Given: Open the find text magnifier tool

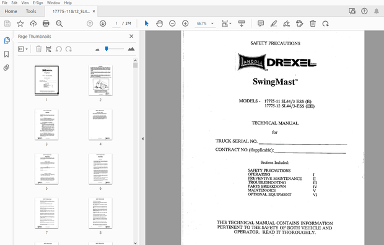Looking at the screenshot, I should (59, 24).
